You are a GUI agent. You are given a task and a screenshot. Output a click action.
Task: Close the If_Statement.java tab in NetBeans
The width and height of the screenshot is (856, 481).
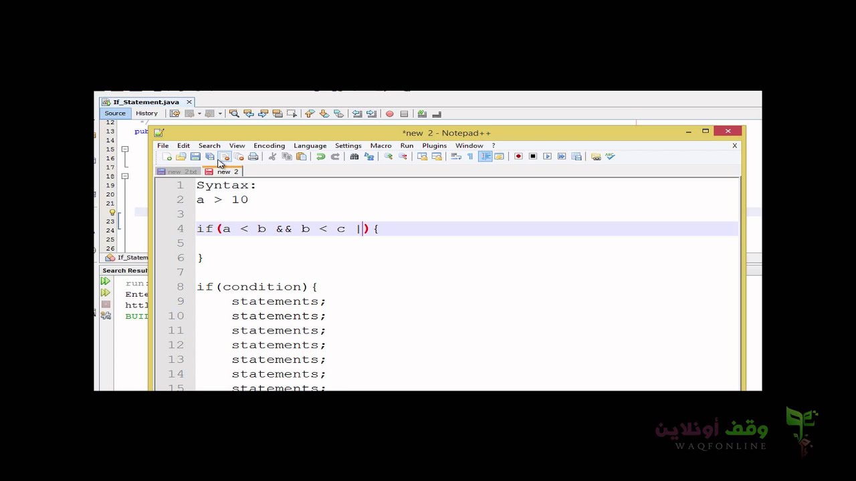pos(189,102)
